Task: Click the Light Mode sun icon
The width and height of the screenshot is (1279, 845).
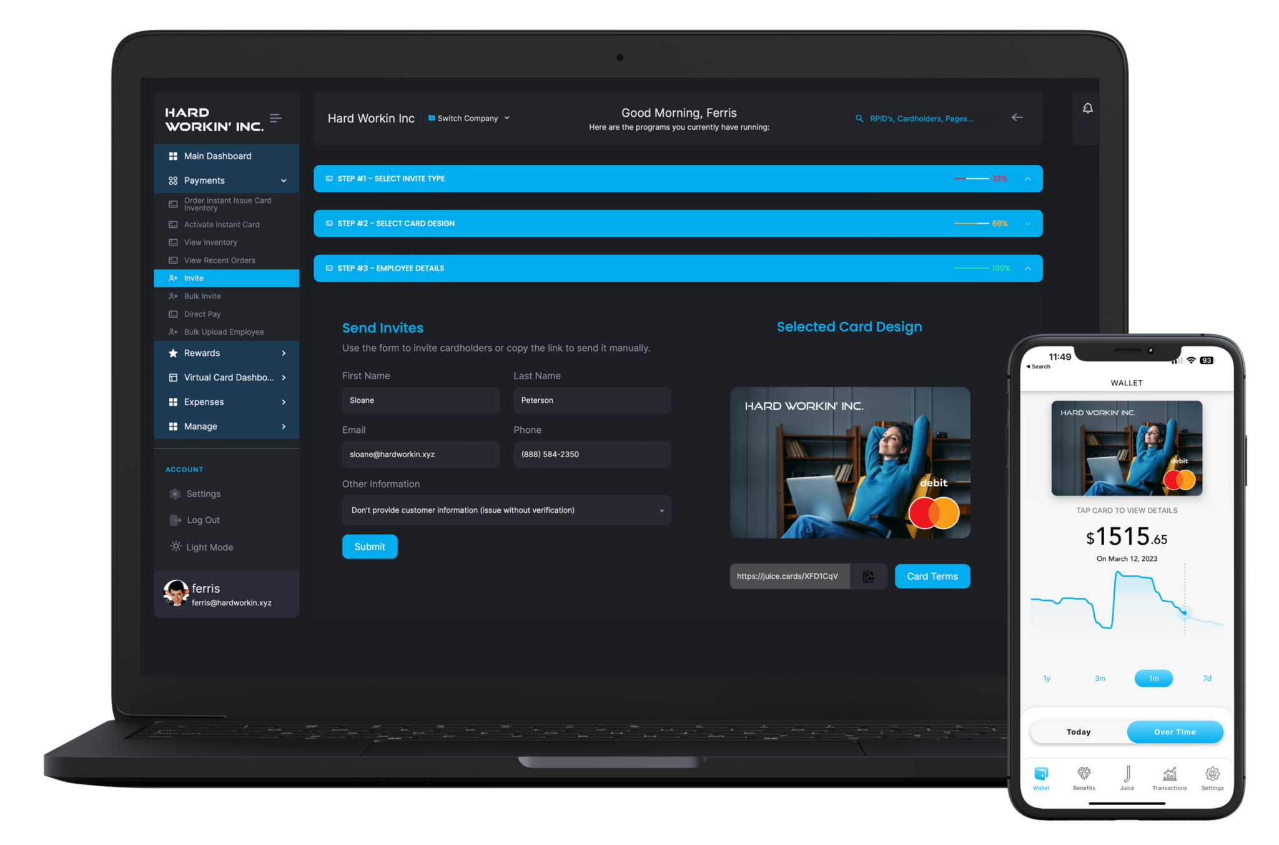Action: (x=175, y=546)
